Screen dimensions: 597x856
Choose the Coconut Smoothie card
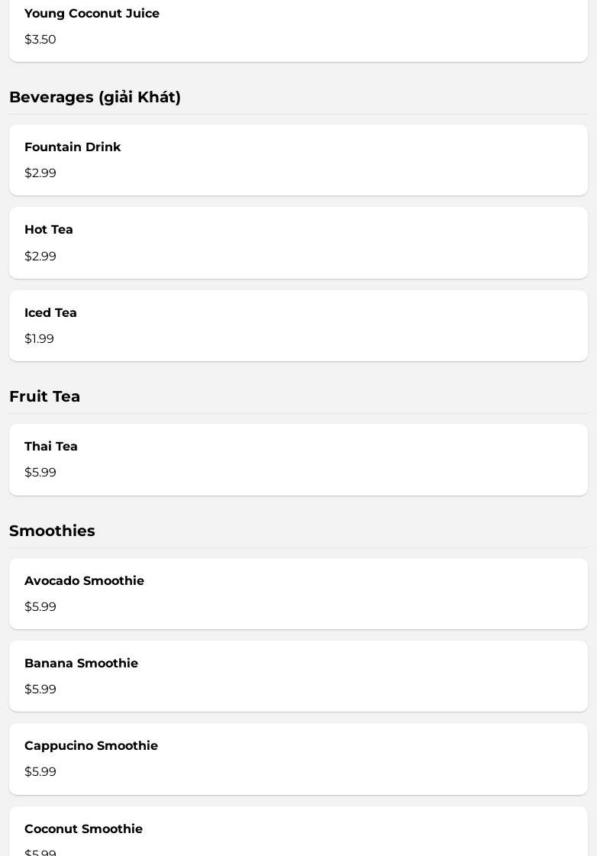click(298, 832)
